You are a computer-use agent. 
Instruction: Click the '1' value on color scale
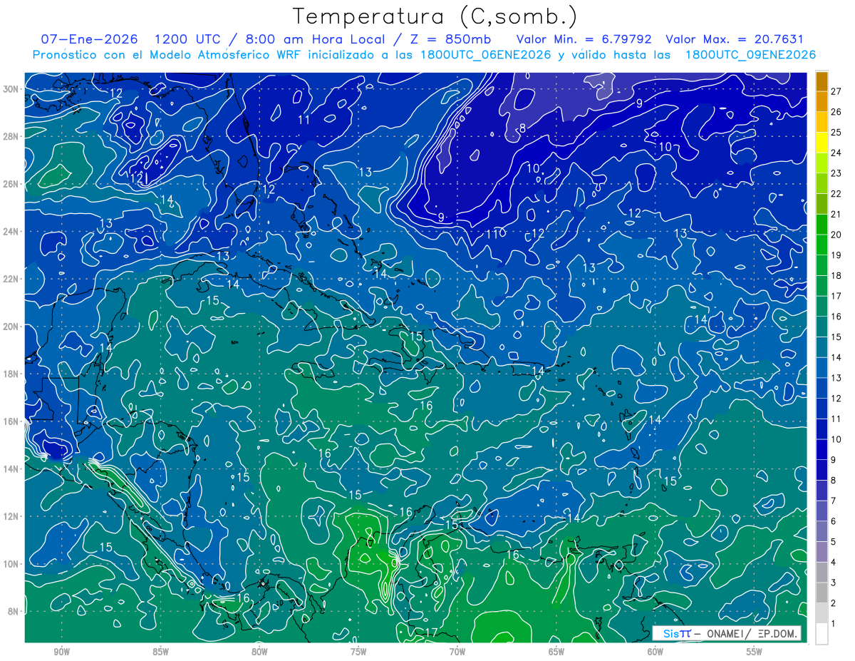click(x=834, y=624)
